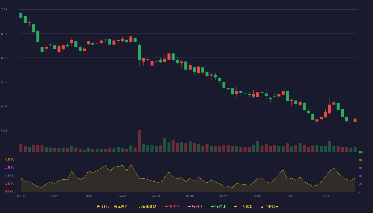
Task: Click the 06-08 date label
Action: (258, 196)
